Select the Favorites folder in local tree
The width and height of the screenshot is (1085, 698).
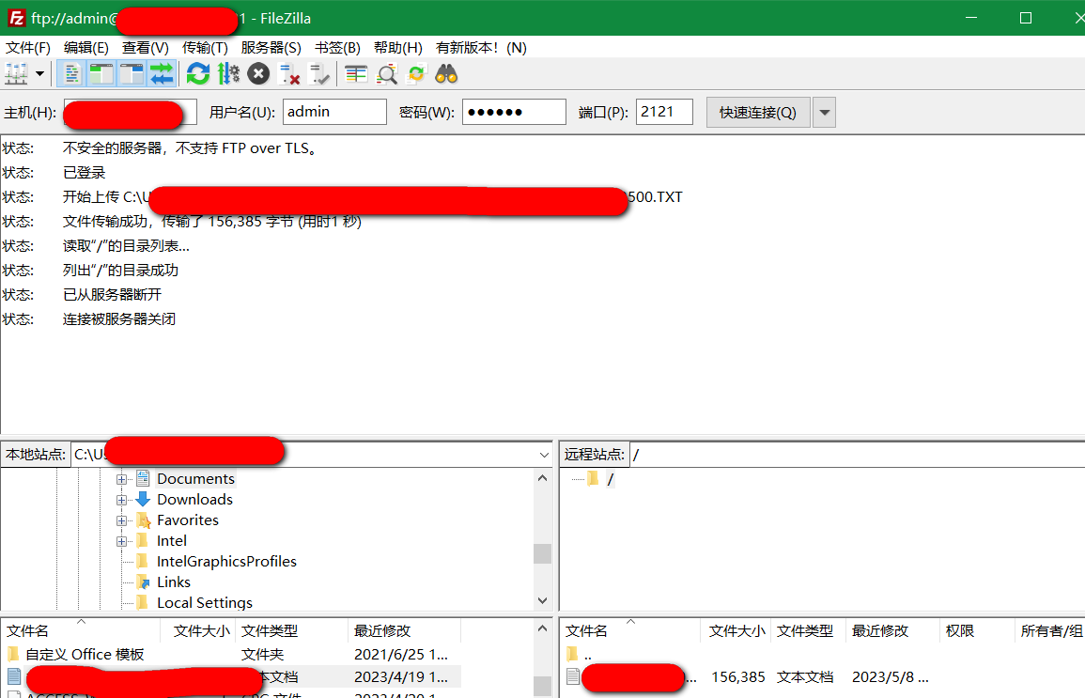pyautogui.click(x=188, y=520)
